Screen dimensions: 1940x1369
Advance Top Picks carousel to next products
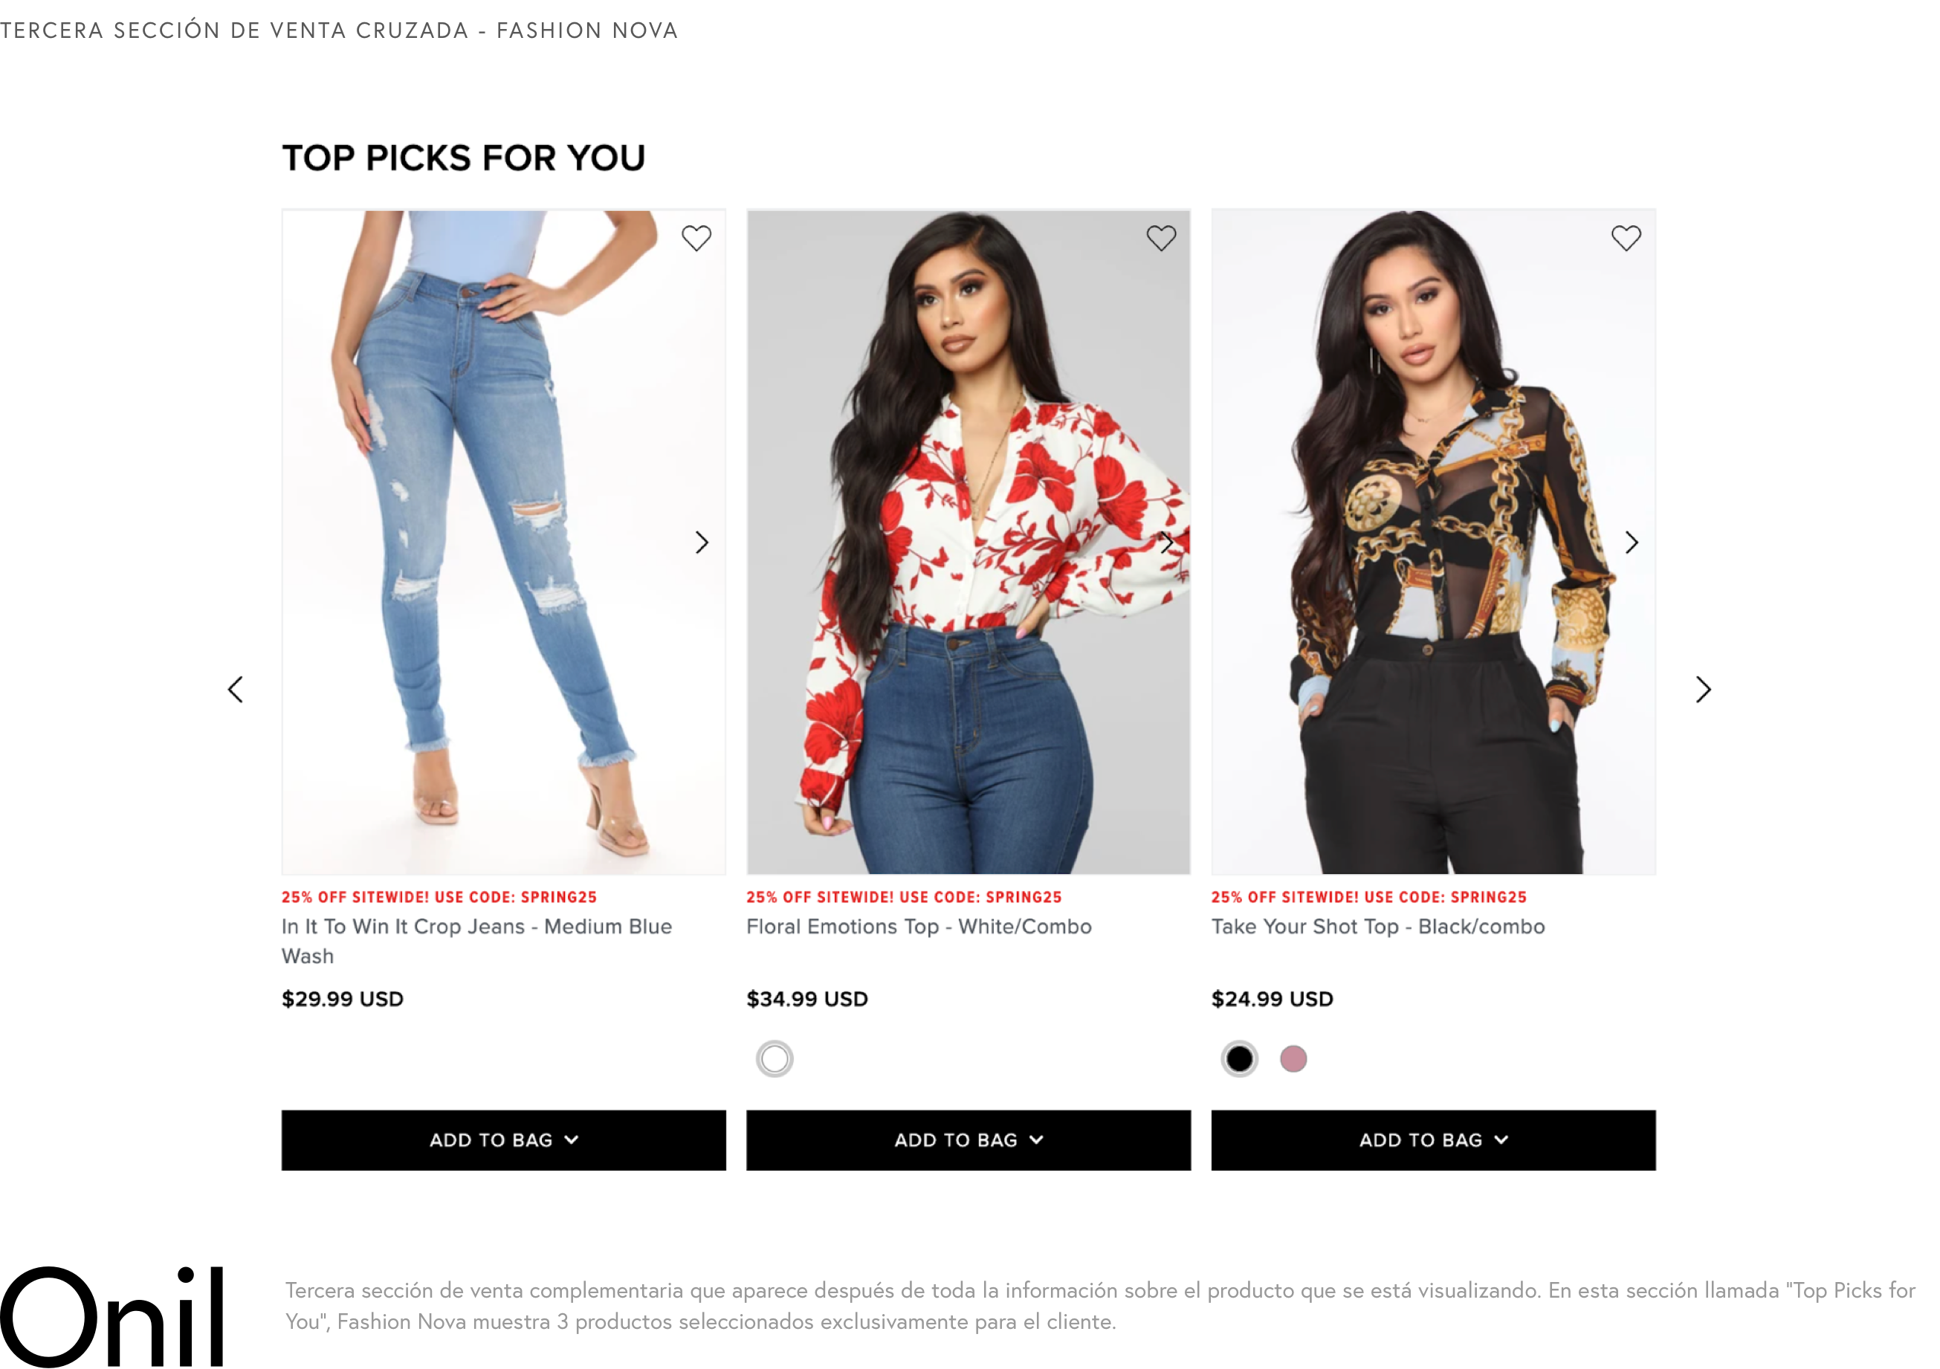coord(1704,690)
